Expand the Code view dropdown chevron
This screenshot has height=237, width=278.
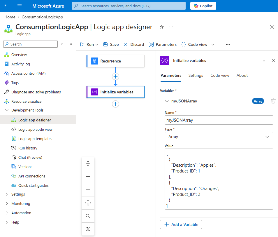pyautogui.click(x=213, y=45)
